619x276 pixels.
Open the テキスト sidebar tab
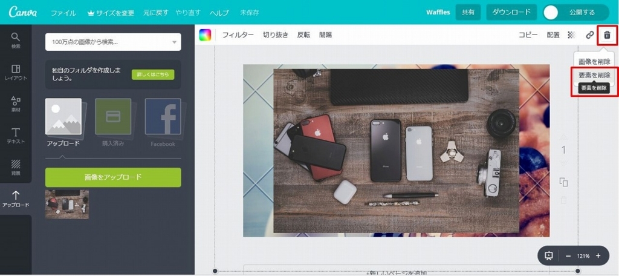coord(15,136)
